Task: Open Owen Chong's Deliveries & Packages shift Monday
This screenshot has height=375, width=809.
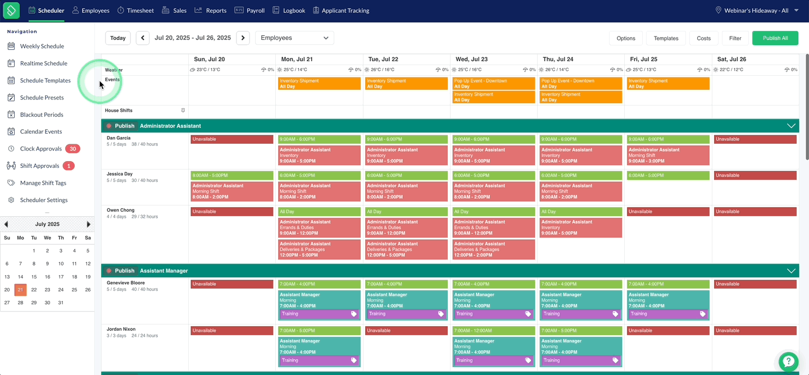Action: 319,249
